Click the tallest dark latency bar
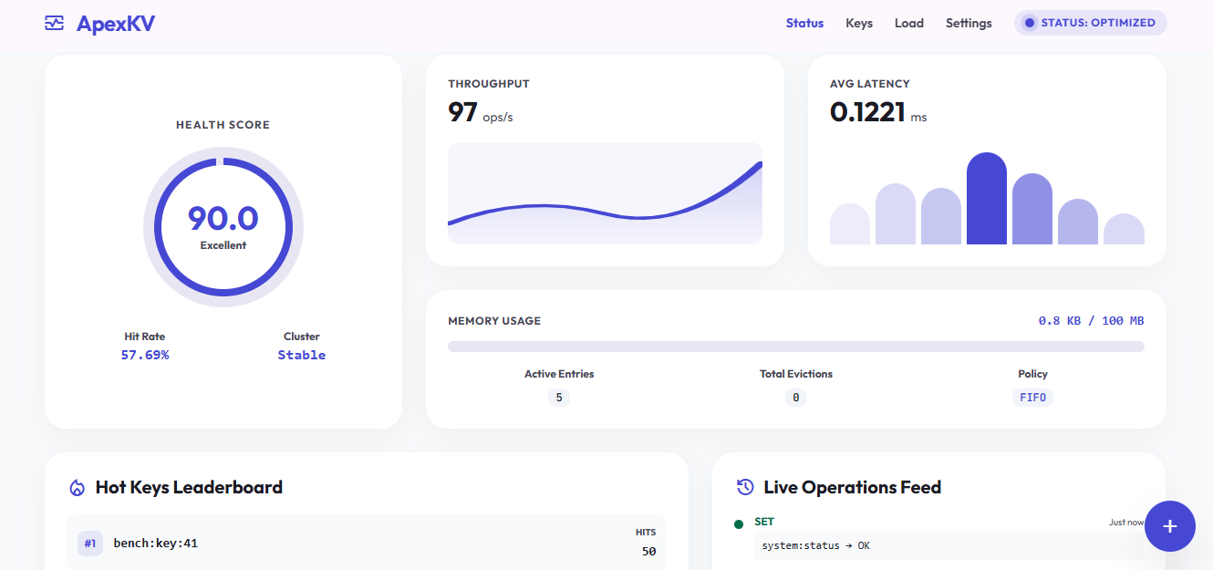This screenshot has height=570, width=1213. [x=987, y=199]
